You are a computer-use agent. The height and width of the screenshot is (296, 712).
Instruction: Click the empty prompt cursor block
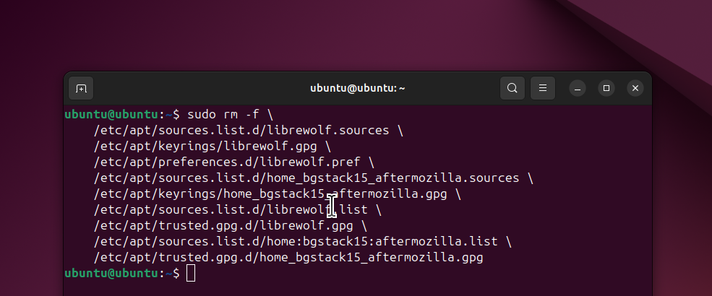(x=191, y=274)
